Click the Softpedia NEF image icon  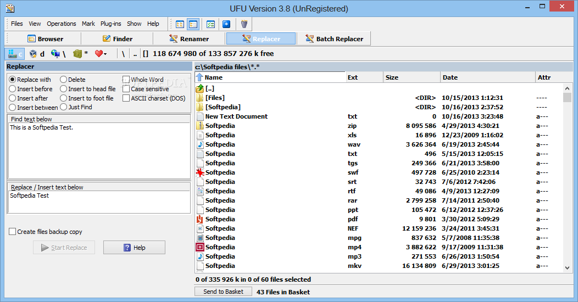tap(200, 228)
